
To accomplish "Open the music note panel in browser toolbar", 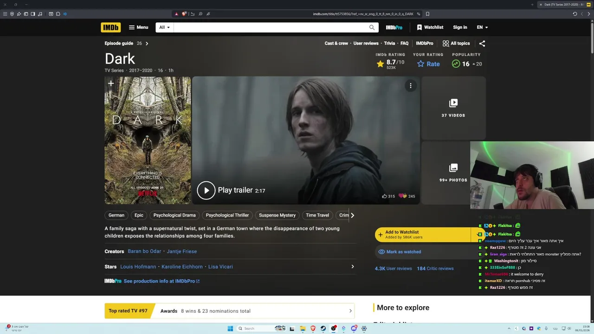I will click(40, 14).
